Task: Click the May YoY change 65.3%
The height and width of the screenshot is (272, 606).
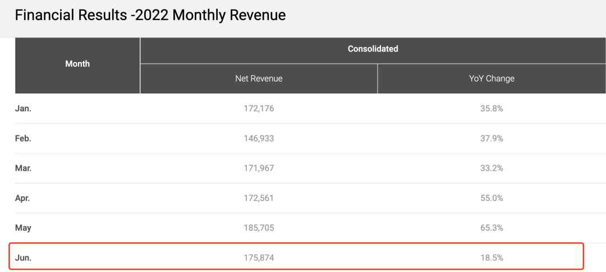Action: point(492,228)
